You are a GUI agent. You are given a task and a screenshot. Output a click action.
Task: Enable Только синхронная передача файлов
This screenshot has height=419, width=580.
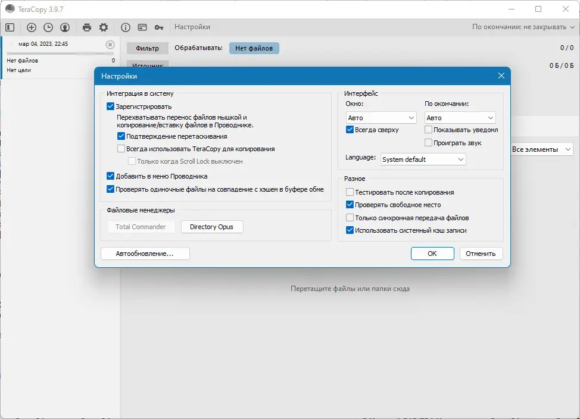tap(350, 217)
